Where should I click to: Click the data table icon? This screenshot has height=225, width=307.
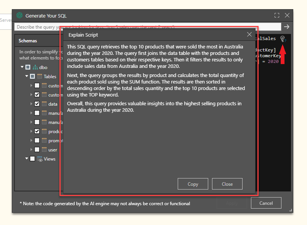tap(44, 104)
